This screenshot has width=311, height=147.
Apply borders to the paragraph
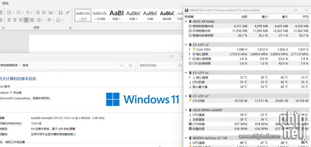point(58,20)
